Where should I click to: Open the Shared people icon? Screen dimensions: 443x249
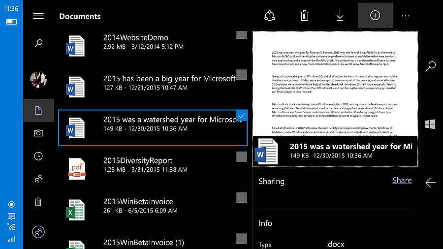[38, 179]
